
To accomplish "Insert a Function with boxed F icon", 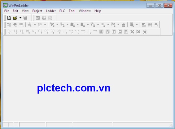I will (126, 32).
